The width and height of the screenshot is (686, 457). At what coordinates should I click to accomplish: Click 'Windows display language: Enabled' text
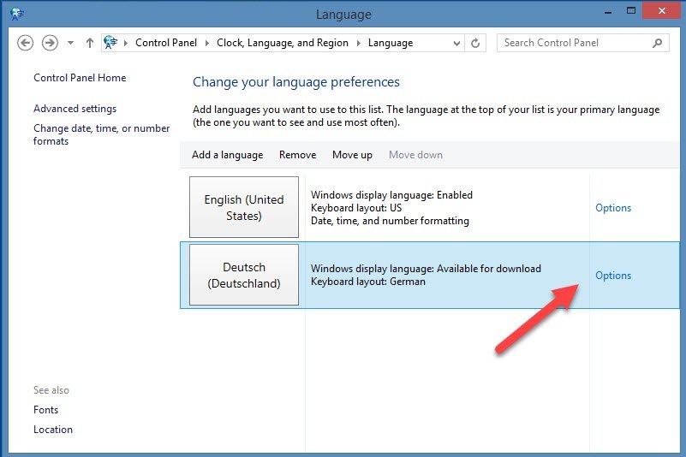pyautogui.click(x=391, y=195)
